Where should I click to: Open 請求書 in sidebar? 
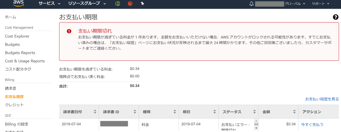11,88
